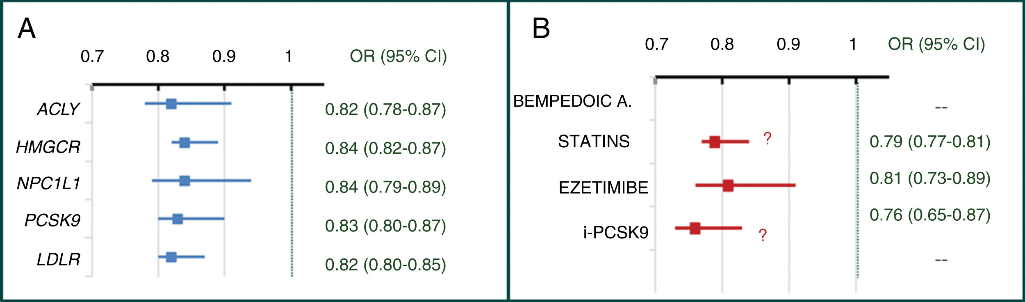Click the PCSK9 gene label in panel A
1025x302 pixels.
tap(52, 220)
